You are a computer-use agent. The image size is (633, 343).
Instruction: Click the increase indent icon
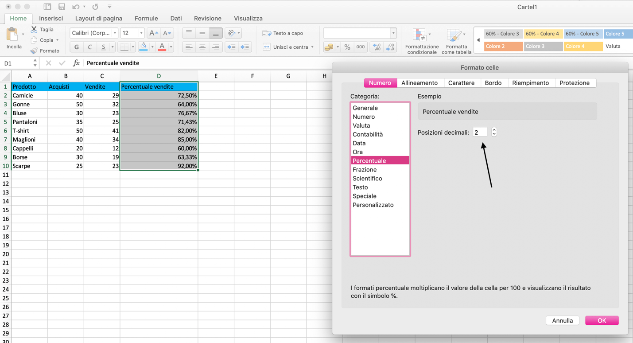245,47
